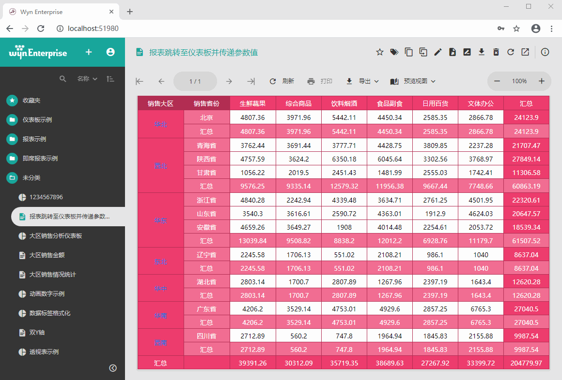Download the report using the download icon
This screenshot has width=562, height=380.
pos(482,52)
